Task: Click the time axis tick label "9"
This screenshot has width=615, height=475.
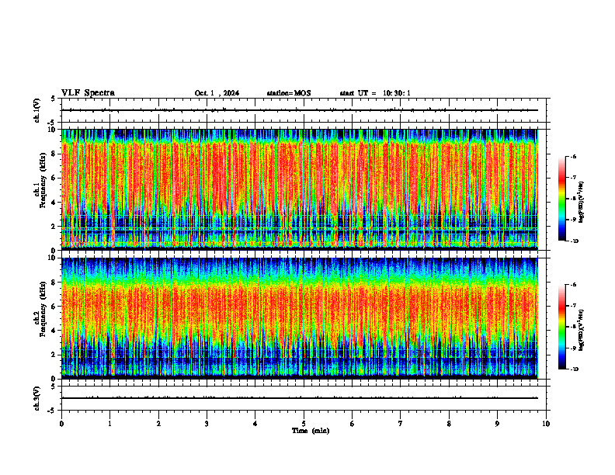Action: (497, 424)
